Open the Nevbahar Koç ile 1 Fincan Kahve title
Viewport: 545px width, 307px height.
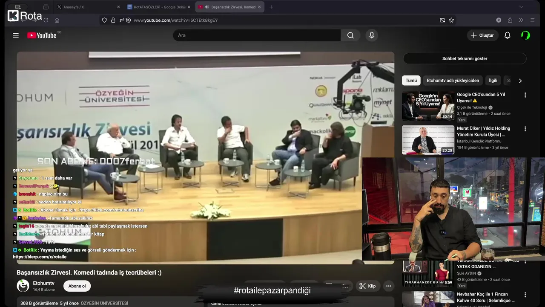(485, 297)
